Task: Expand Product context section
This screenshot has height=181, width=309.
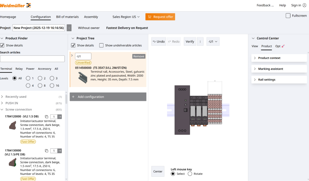Action: pyautogui.click(x=279, y=58)
